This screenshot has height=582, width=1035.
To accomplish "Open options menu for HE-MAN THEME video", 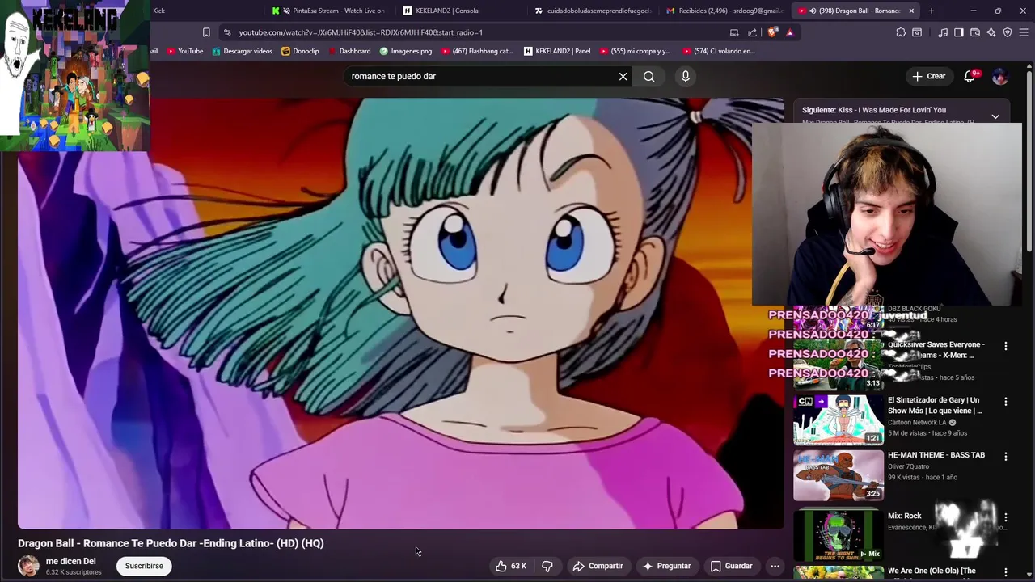I will click(x=1005, y=456).
